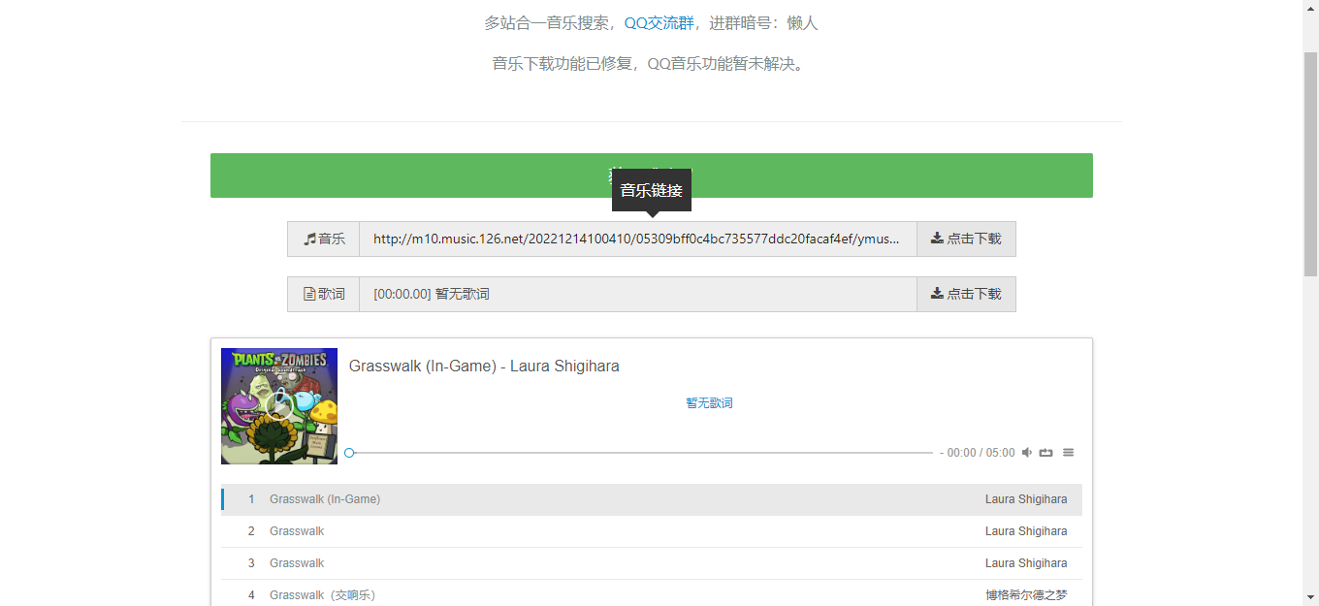This screenshot has height=606, width=1319.
Task: Select the music URL input field
Action: pos(638,239)
